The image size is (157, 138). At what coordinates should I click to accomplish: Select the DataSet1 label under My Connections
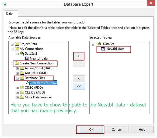pos(31,54)
